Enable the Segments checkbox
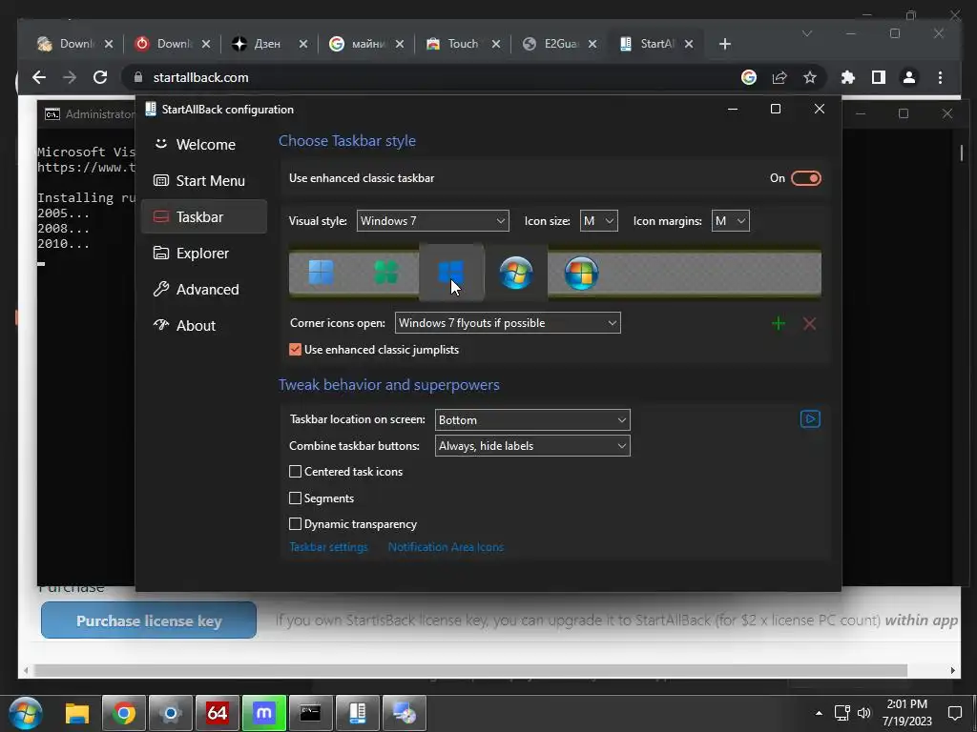977x732 pixels. click(296, 498)
